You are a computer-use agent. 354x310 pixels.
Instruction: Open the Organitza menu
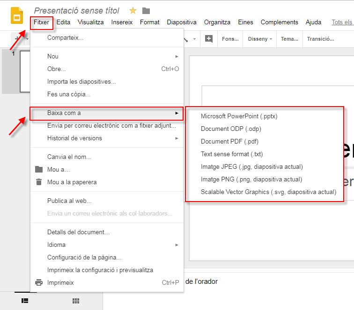click(217, 22)
